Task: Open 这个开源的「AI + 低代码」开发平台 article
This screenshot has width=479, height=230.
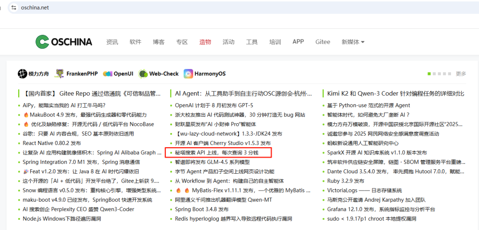Action: [91, 181]
